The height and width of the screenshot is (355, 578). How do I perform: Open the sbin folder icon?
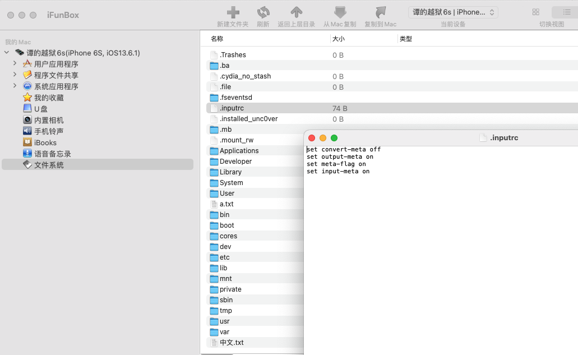coord(214,301)
